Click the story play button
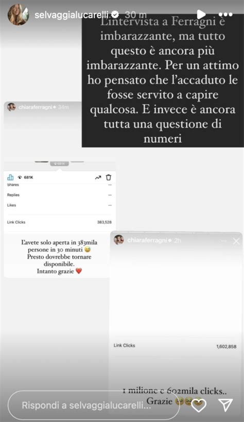244x422 pixels. [201, 14]
